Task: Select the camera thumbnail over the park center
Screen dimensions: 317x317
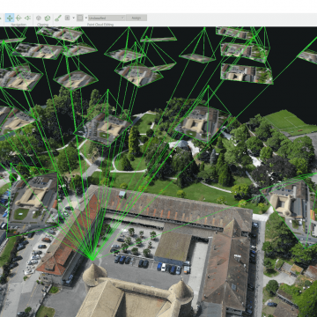Action: point(203,123)
